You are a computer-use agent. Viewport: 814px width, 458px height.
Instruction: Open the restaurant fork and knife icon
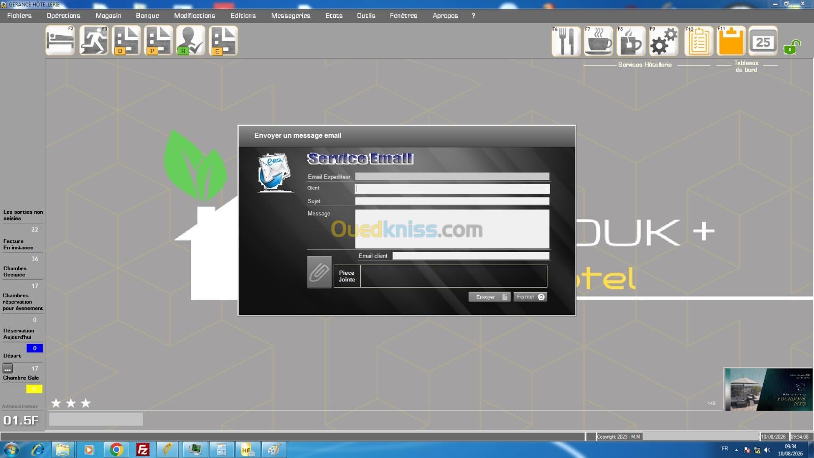pos(566,41)
